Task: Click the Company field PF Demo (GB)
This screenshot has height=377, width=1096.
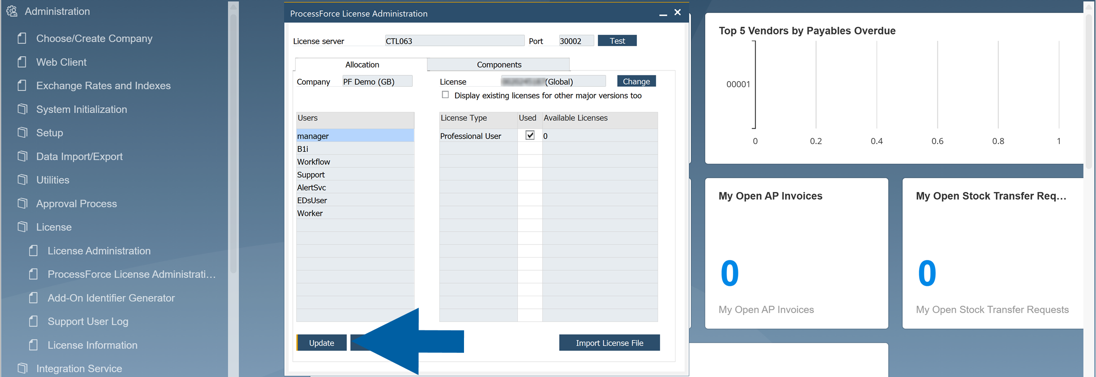Action: (377, 81)
